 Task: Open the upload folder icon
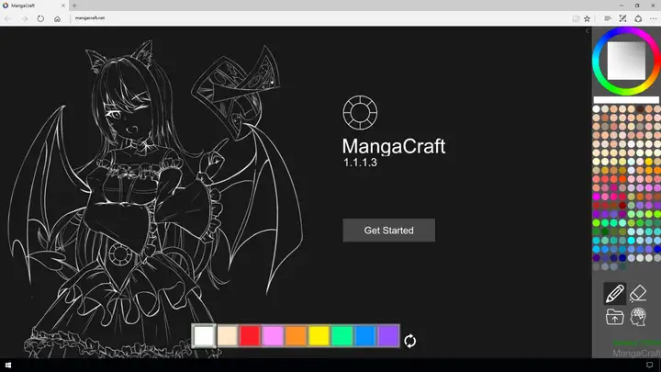pyautogui.click(x=614, y=317)
